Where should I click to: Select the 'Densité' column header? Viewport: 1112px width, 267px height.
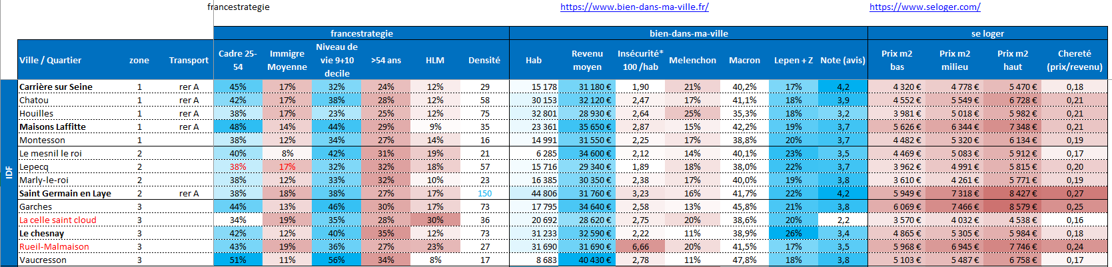484,60
